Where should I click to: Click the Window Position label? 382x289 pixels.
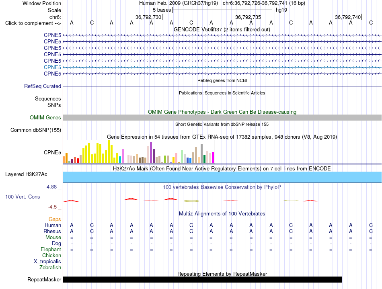(42, 3)
